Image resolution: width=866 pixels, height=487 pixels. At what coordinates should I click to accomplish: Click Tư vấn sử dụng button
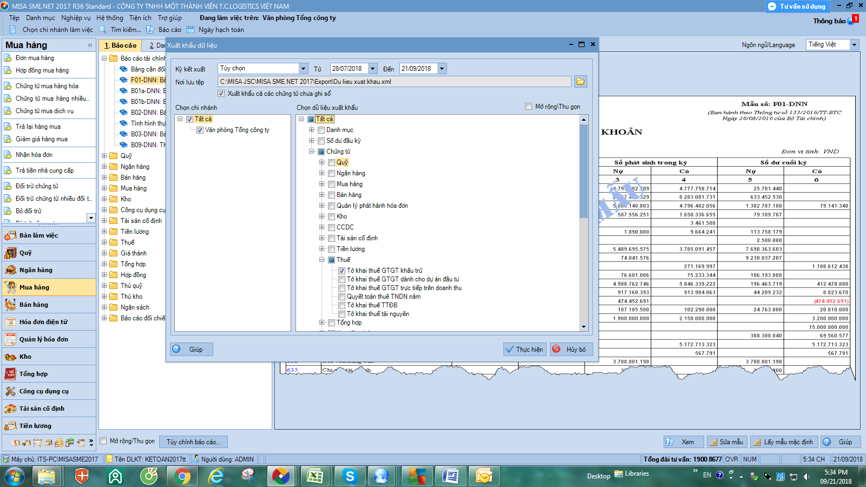tap(797, 6)
